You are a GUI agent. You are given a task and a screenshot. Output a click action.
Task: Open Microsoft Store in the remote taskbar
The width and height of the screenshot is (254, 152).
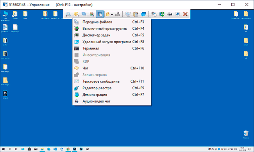coord(29,149)
